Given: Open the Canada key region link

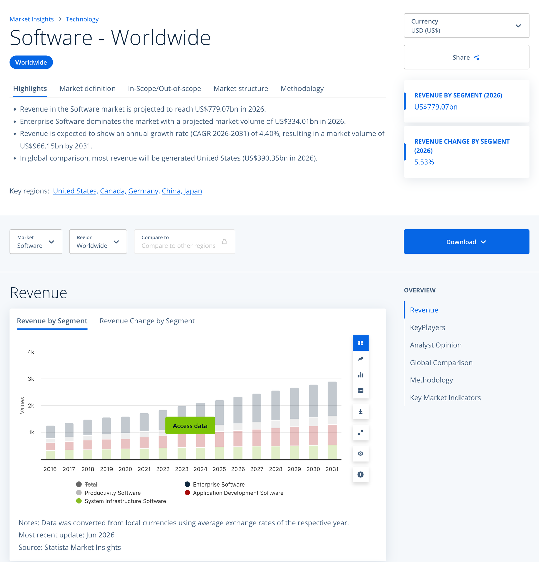Looking at the screenshot, I should 113,191.
